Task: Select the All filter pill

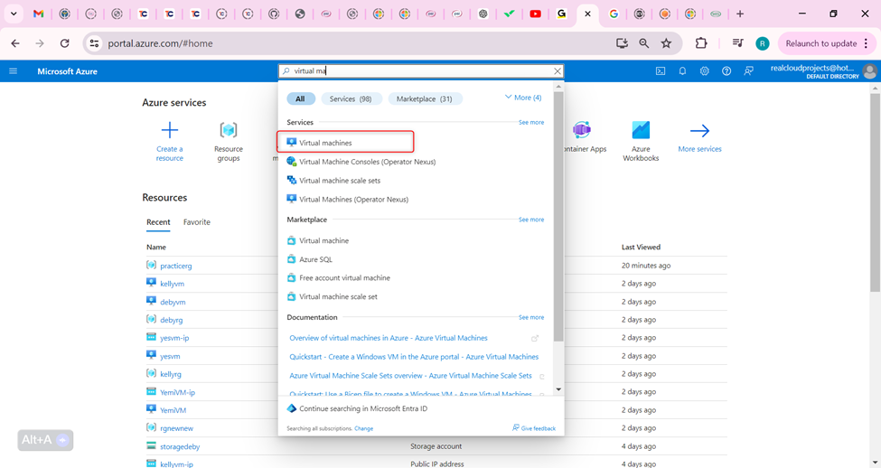Action: [301, 98]
